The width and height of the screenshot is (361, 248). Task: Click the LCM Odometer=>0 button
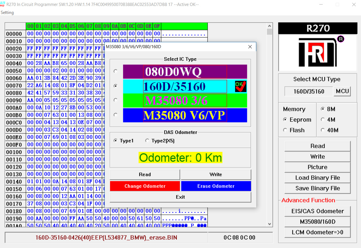[318, 232]
